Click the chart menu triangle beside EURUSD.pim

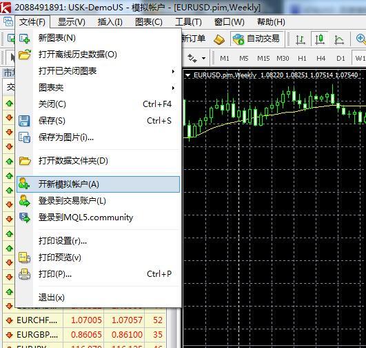[187, 75]
